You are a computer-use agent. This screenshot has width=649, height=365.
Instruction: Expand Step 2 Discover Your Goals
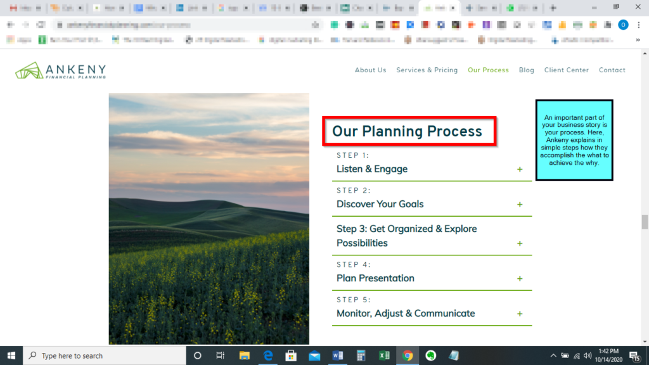[520, 205]
